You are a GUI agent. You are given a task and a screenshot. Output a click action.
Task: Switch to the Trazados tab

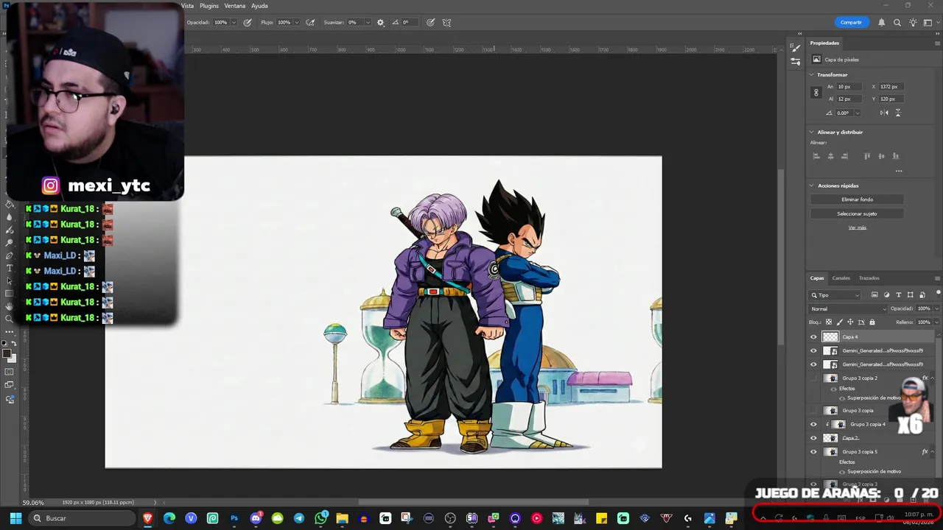click(x=869, y=278)
